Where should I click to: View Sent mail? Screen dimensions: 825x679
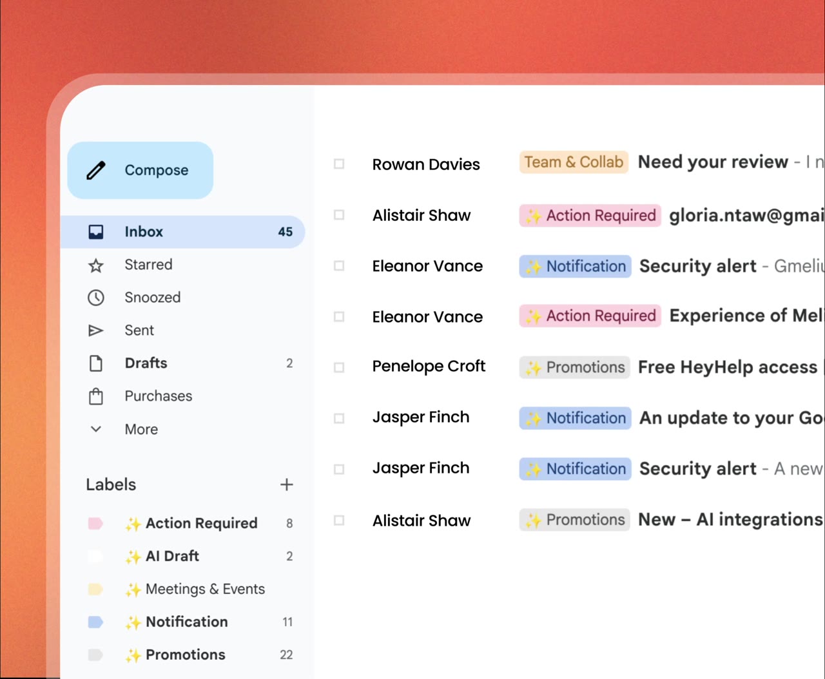(x=139, y=330)
